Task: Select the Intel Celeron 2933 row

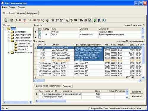Action: pos(89,50)
